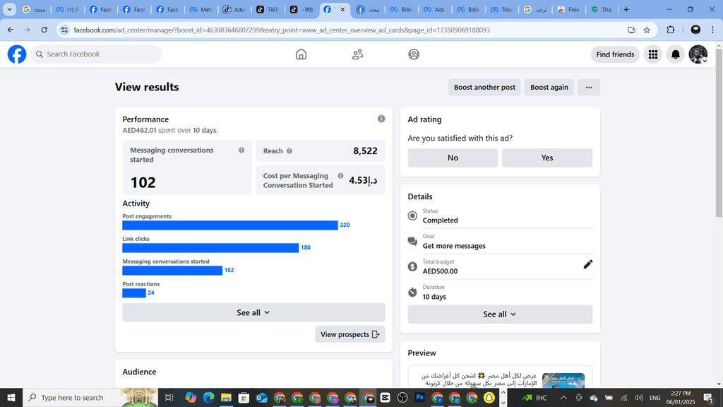
Task: Expand See all under Details
Action: click(500, 314)
